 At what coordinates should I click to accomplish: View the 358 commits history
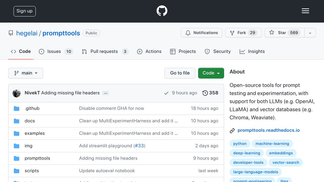pyautogui.click(x=210, y=93)
